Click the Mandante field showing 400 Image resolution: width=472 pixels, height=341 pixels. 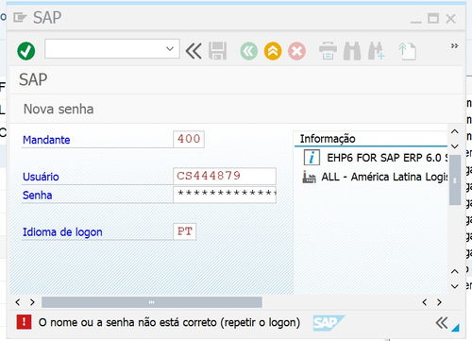click(x=189, y=139)
